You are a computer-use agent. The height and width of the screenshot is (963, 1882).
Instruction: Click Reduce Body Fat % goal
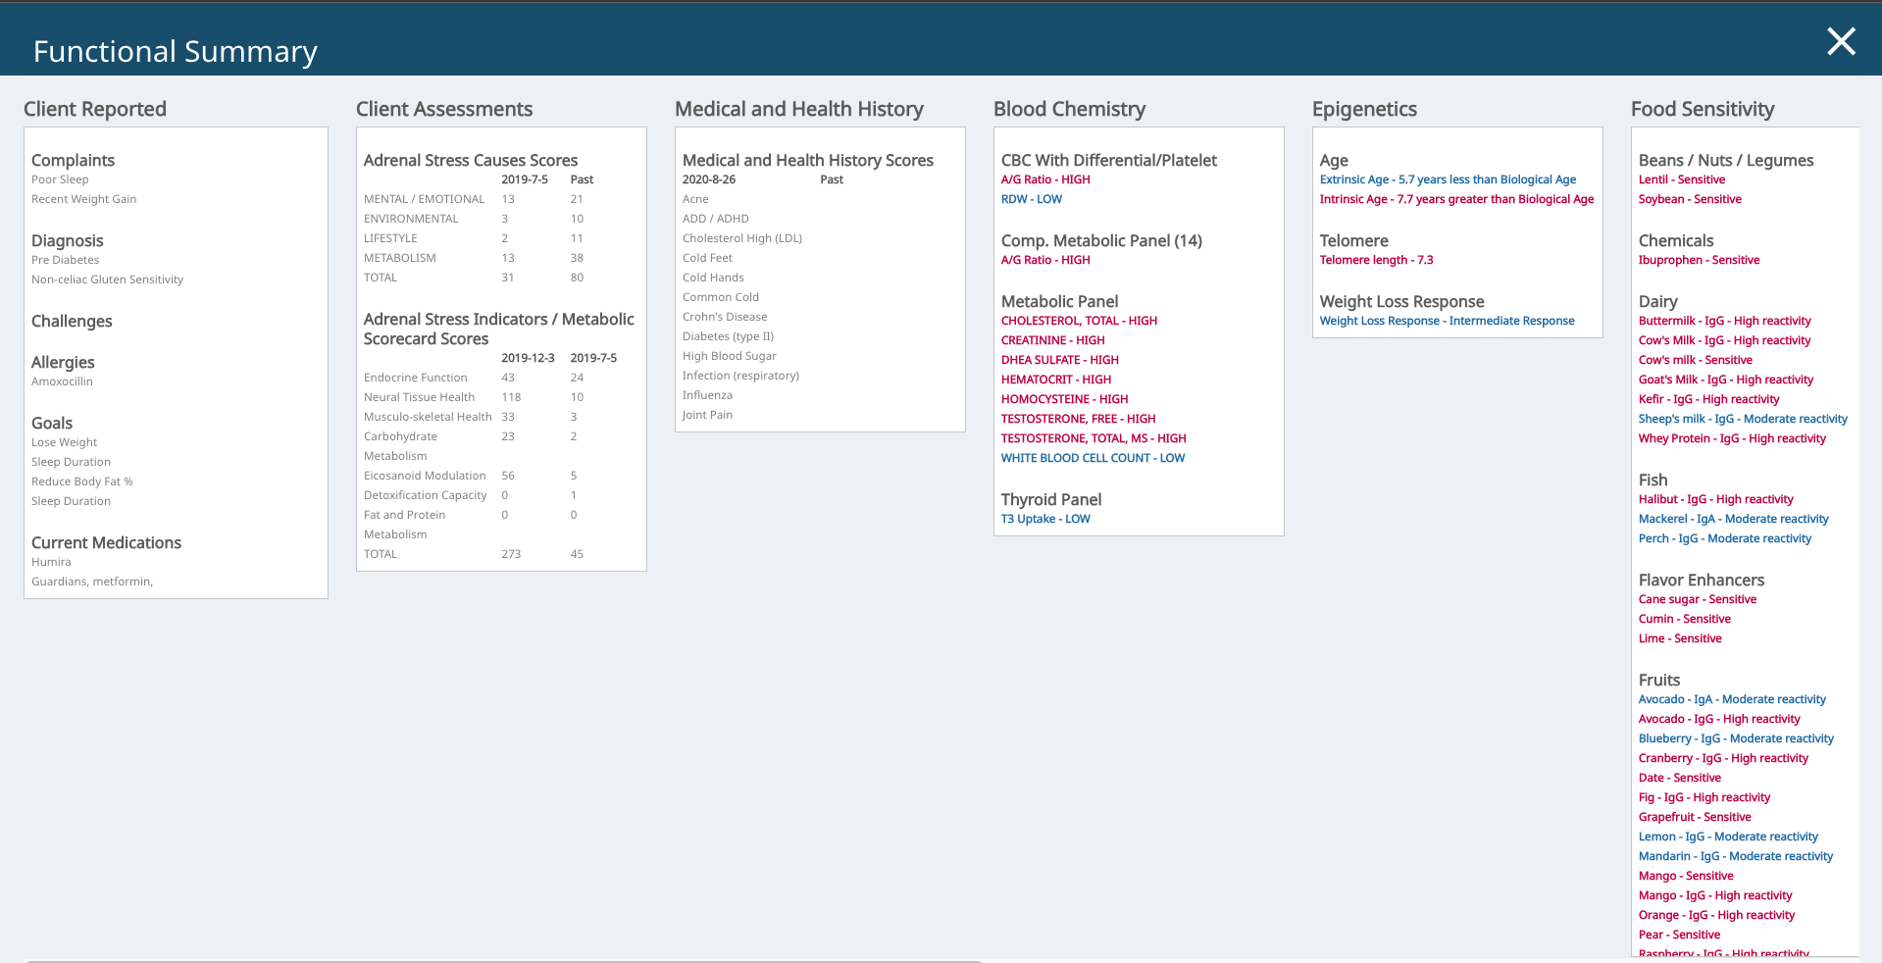[x=81, y=481]
